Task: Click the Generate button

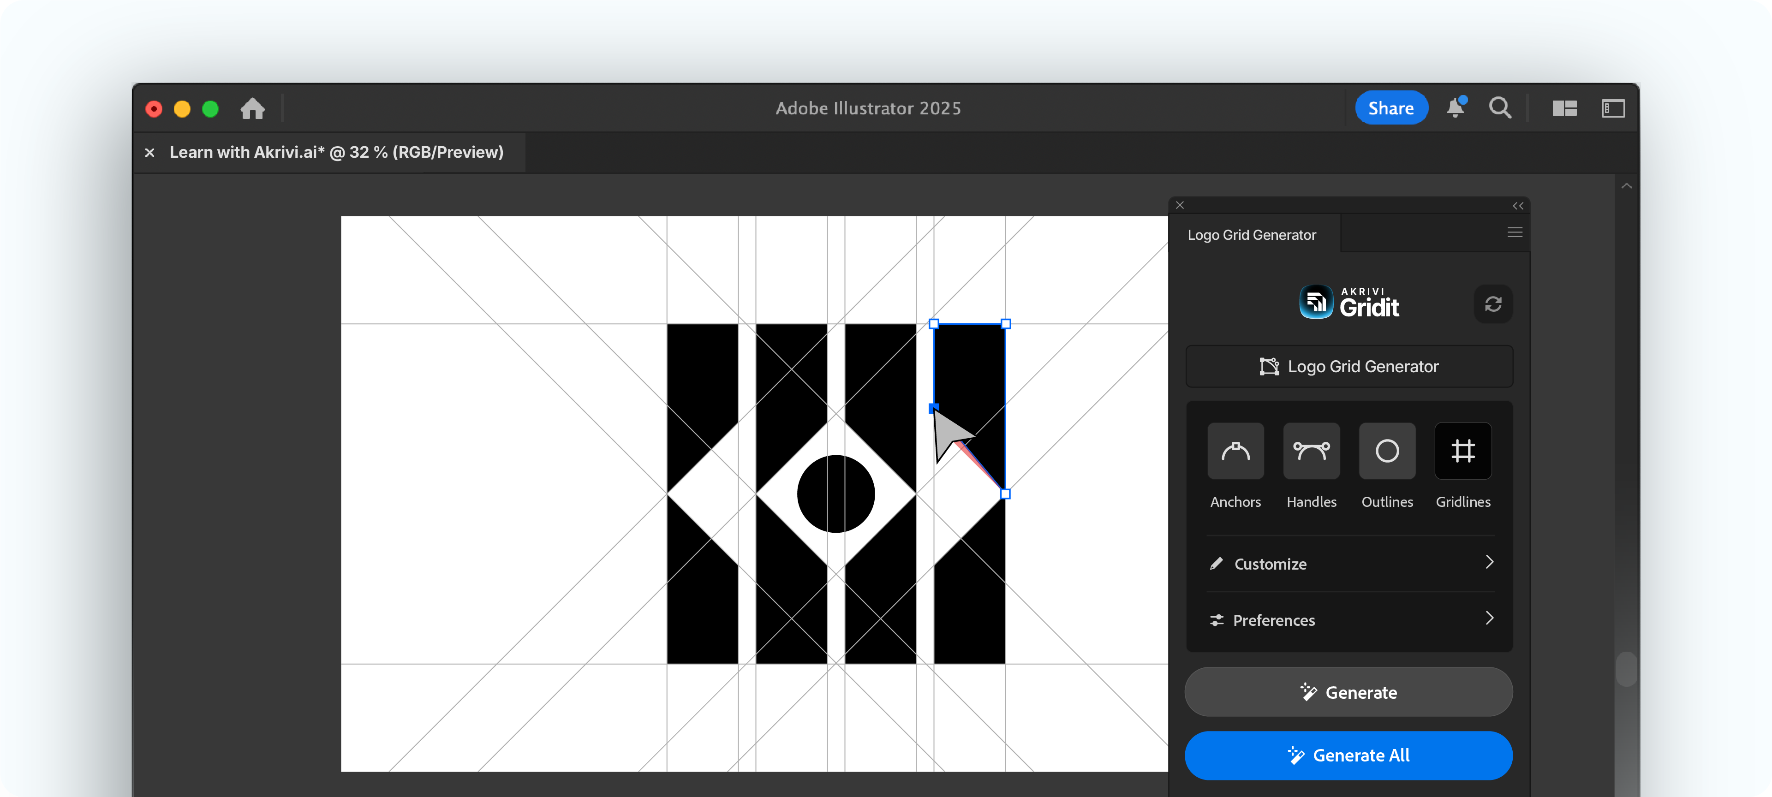Action: coord(1348,692)
